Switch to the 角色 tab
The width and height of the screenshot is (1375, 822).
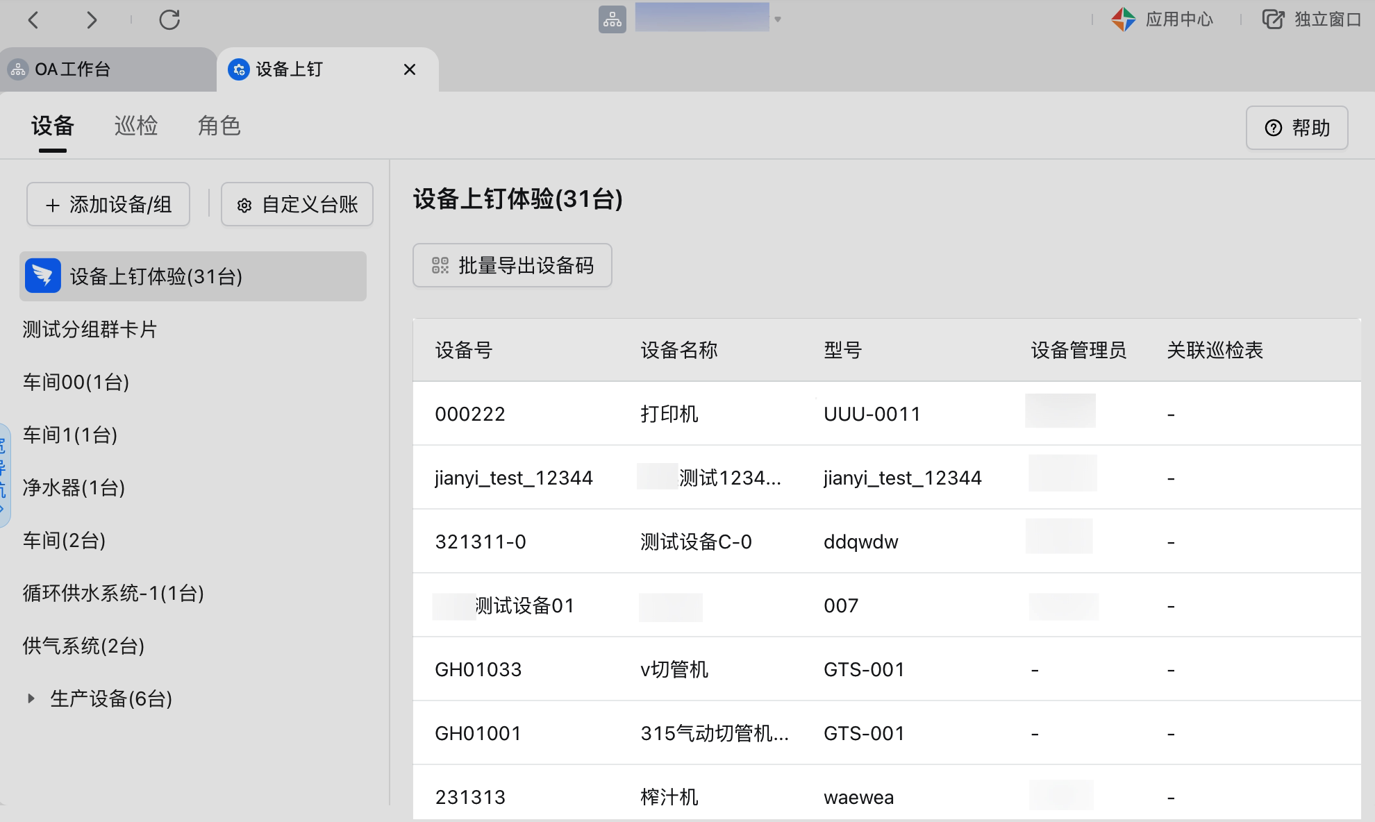point(219,126)
